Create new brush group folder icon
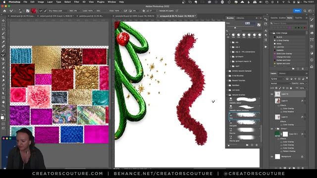Screen dimensions: 317x178 point(247,145)
